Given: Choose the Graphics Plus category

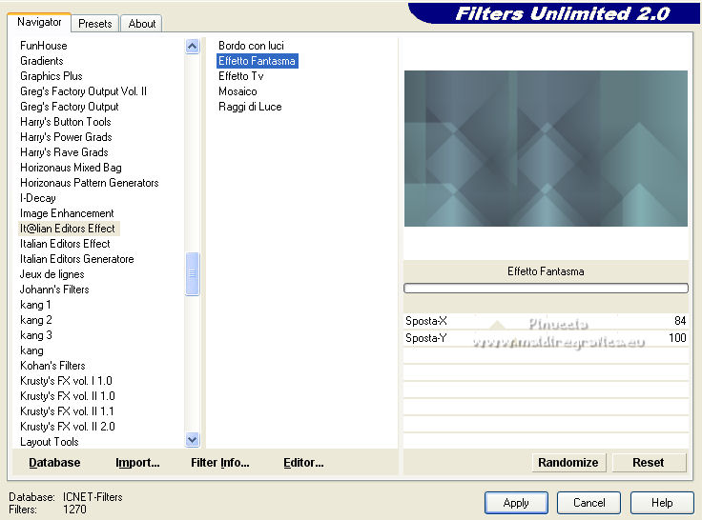Looking at the screenshot, I should (52, 76).
